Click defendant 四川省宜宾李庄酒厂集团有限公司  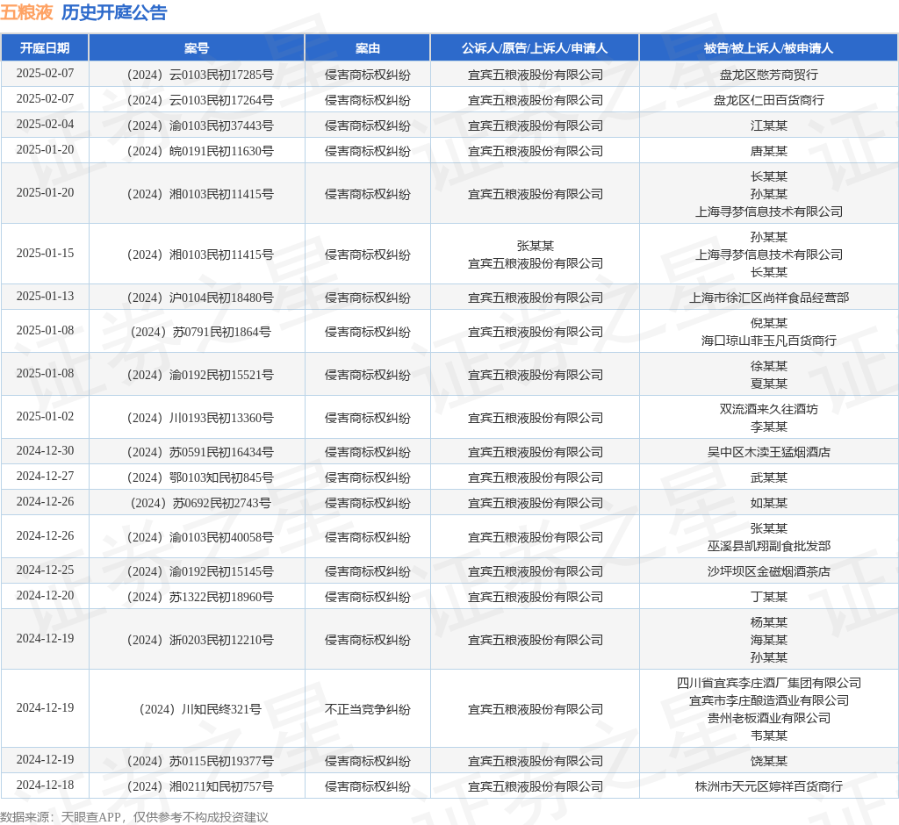[769, 683]
